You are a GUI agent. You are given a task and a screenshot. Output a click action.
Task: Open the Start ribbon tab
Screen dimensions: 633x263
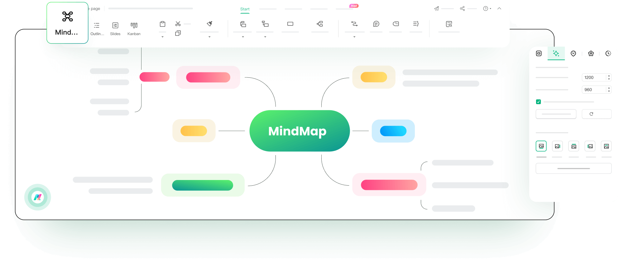pyautogui.click(x=245, y=9)
